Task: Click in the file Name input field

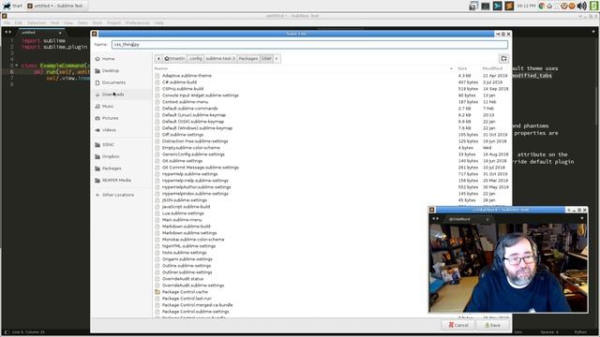Action: point(309,45)
